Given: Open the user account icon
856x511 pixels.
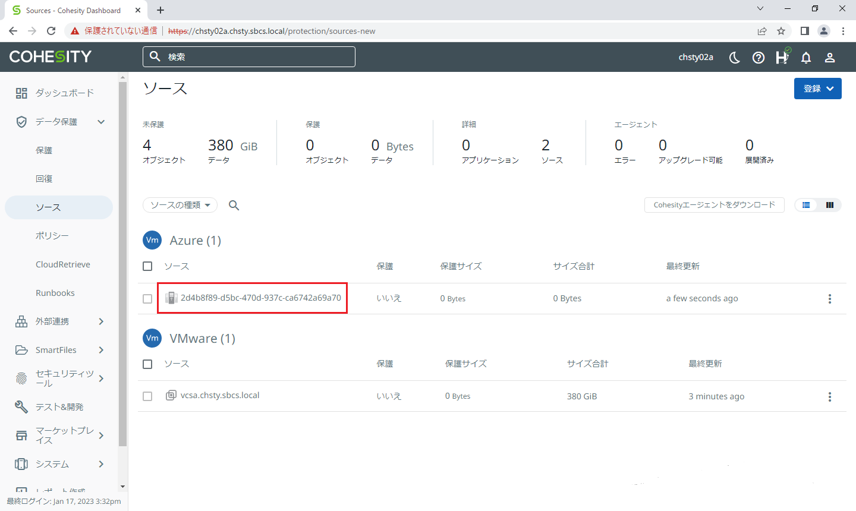Looking at the screenshot, I should (830, 58).
